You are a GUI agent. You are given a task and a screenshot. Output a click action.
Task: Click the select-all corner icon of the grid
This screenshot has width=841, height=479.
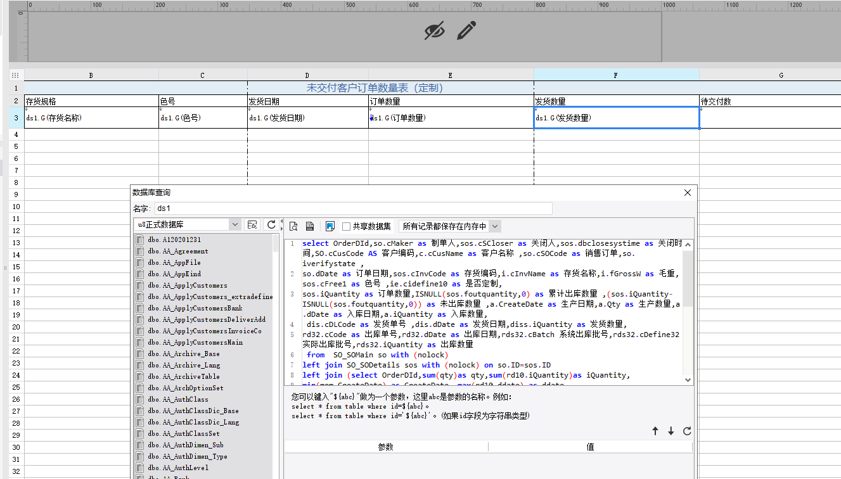[16, 75]
